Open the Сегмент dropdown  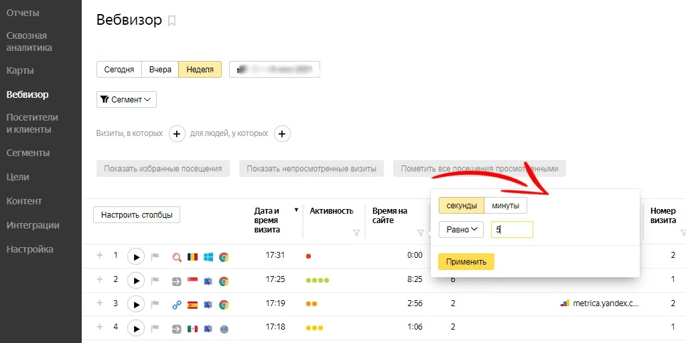127,99
